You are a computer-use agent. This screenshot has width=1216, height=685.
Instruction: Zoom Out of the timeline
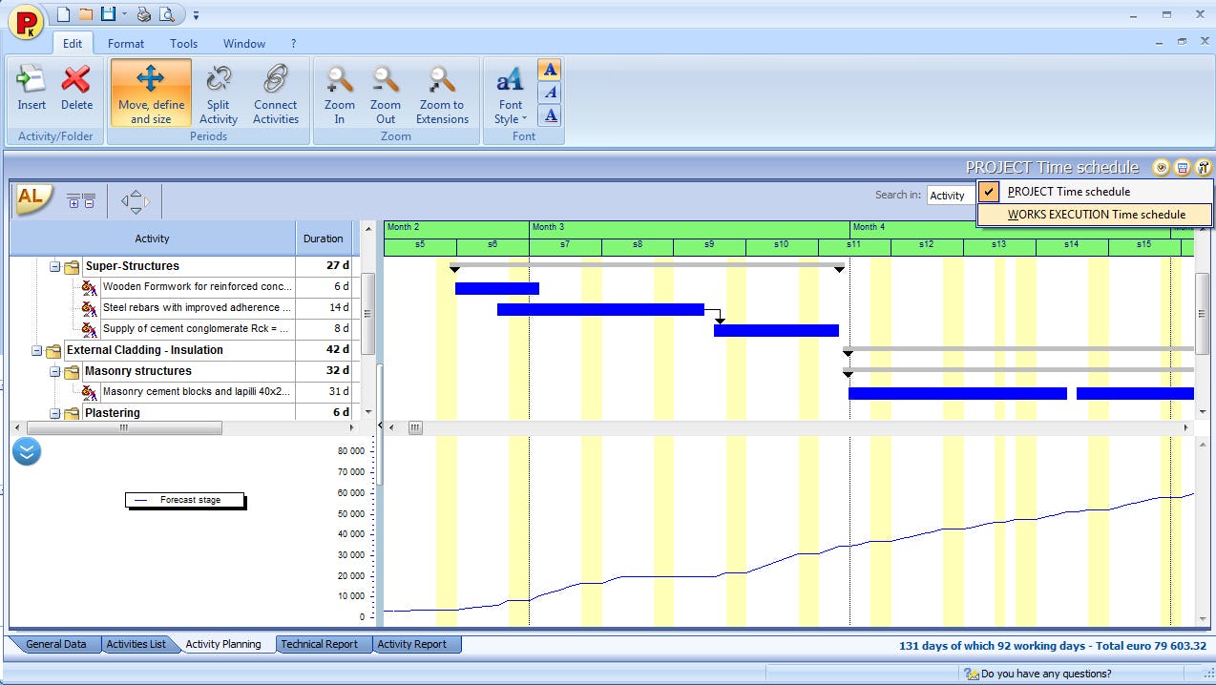pyautogui.click(x=385, y=93)
